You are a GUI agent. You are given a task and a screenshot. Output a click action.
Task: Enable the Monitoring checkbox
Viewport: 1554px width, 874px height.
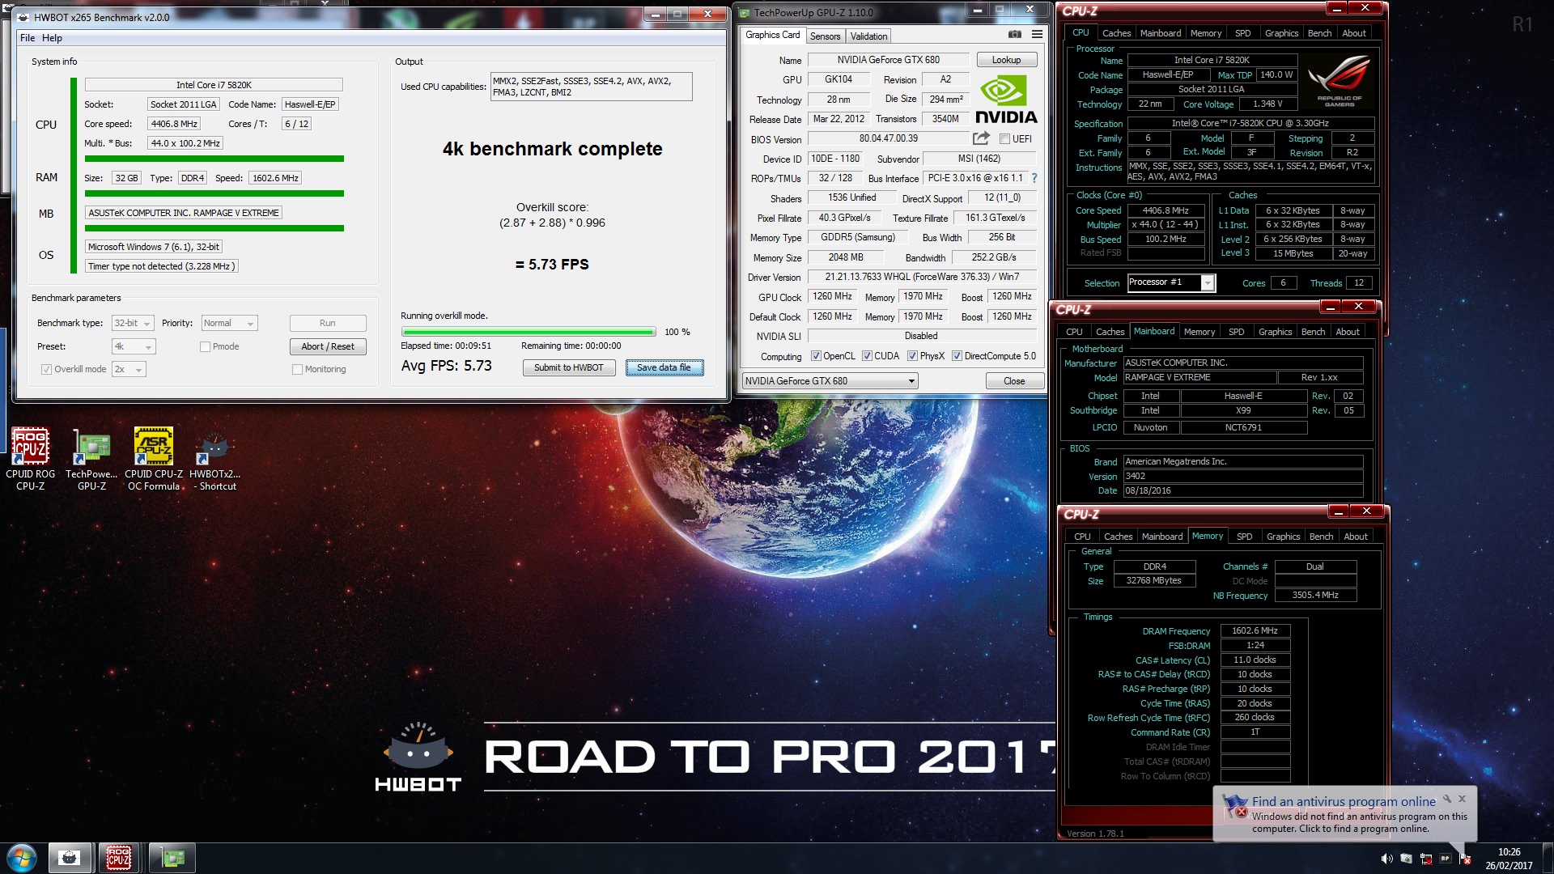[x=297, y=369]
